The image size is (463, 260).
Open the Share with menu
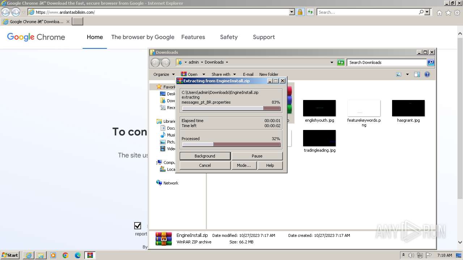(224, 74)
